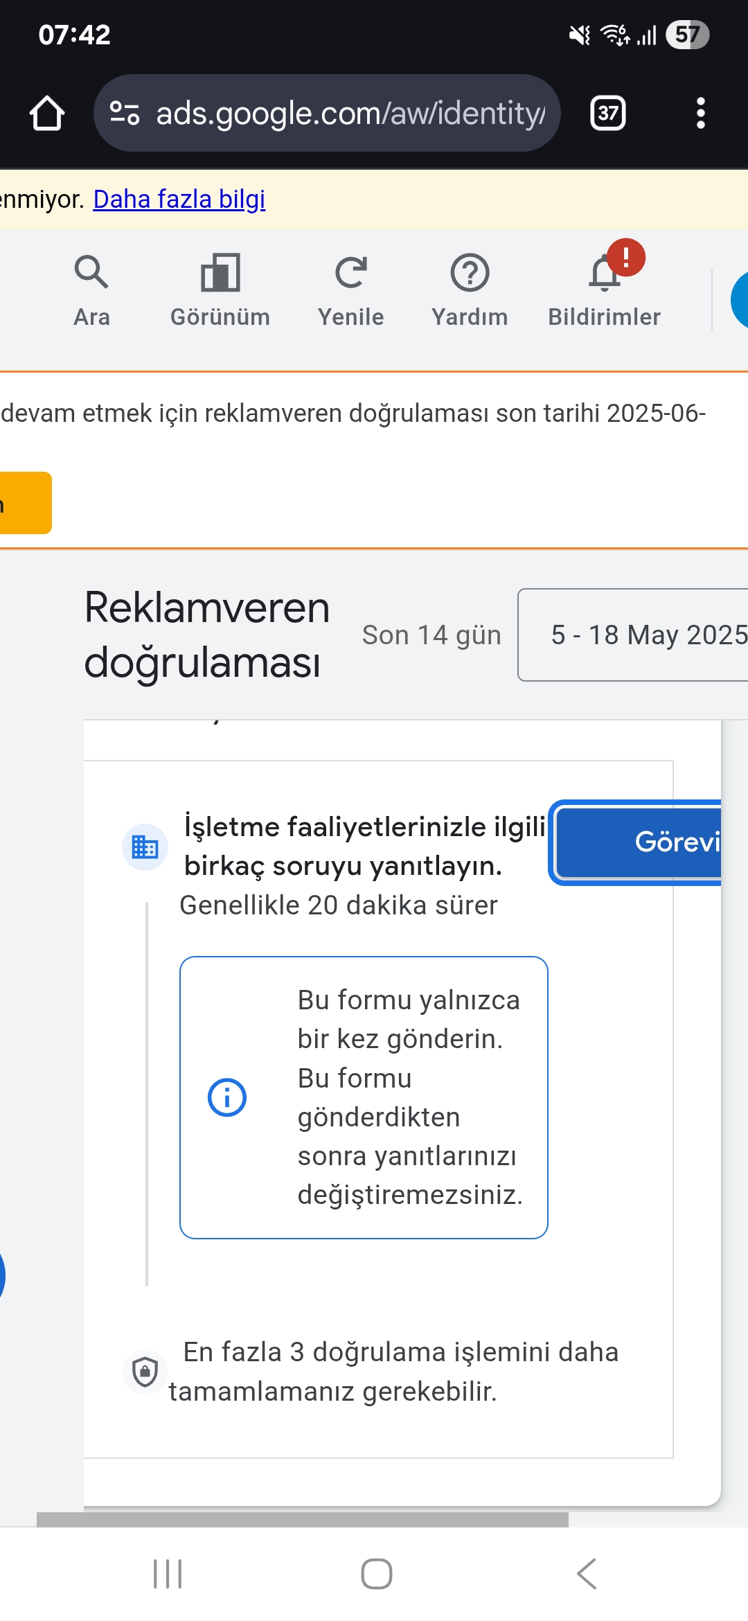Tap the Android recent apps button
748x1621 pixels.
tap(168, 1574)
